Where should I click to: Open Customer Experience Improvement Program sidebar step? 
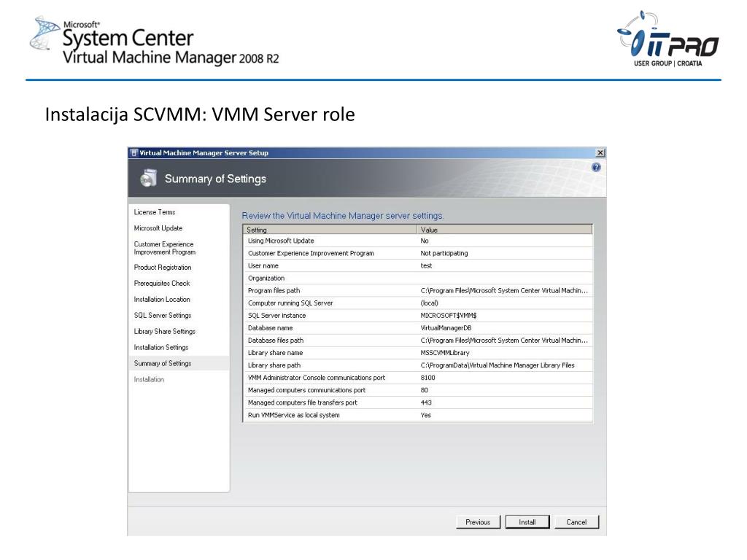click(164, 248)
